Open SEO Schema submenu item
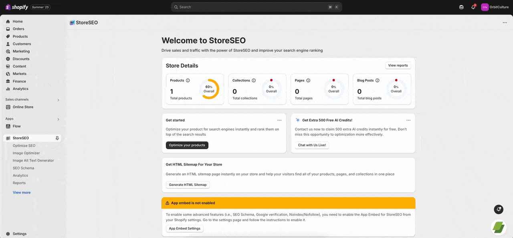 coord(23,168)
